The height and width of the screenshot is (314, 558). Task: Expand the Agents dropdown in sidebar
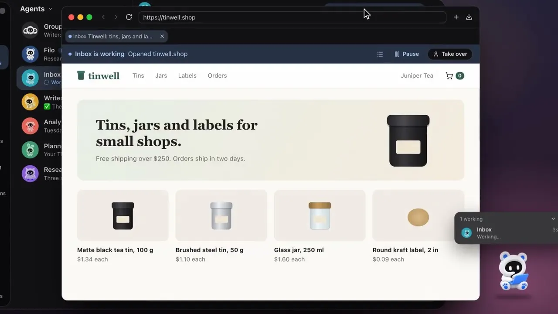[x=36, y=9]
